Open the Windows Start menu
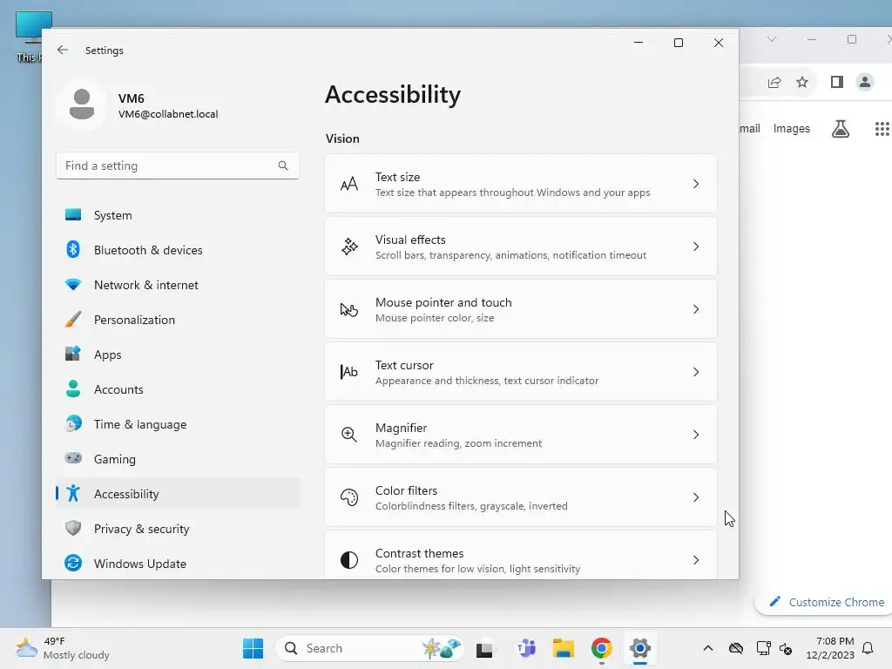Image resolution: width=892 pixels, height=669 pixels. (253, 648)
